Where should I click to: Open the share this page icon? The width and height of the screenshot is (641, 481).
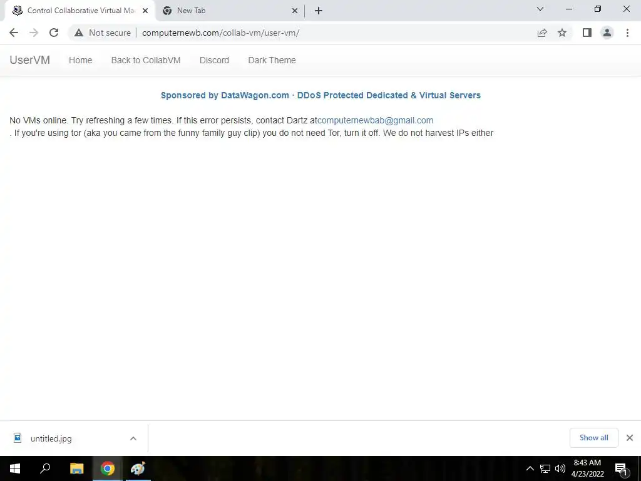click(x=542, y=33)
